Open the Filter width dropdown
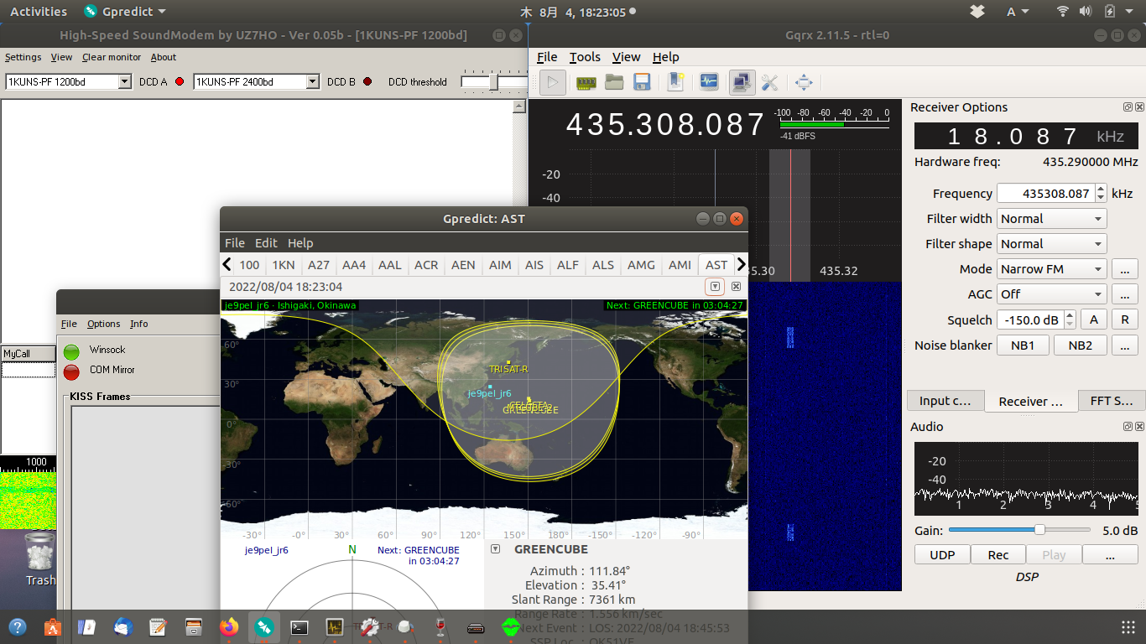 pos(1052,218)
